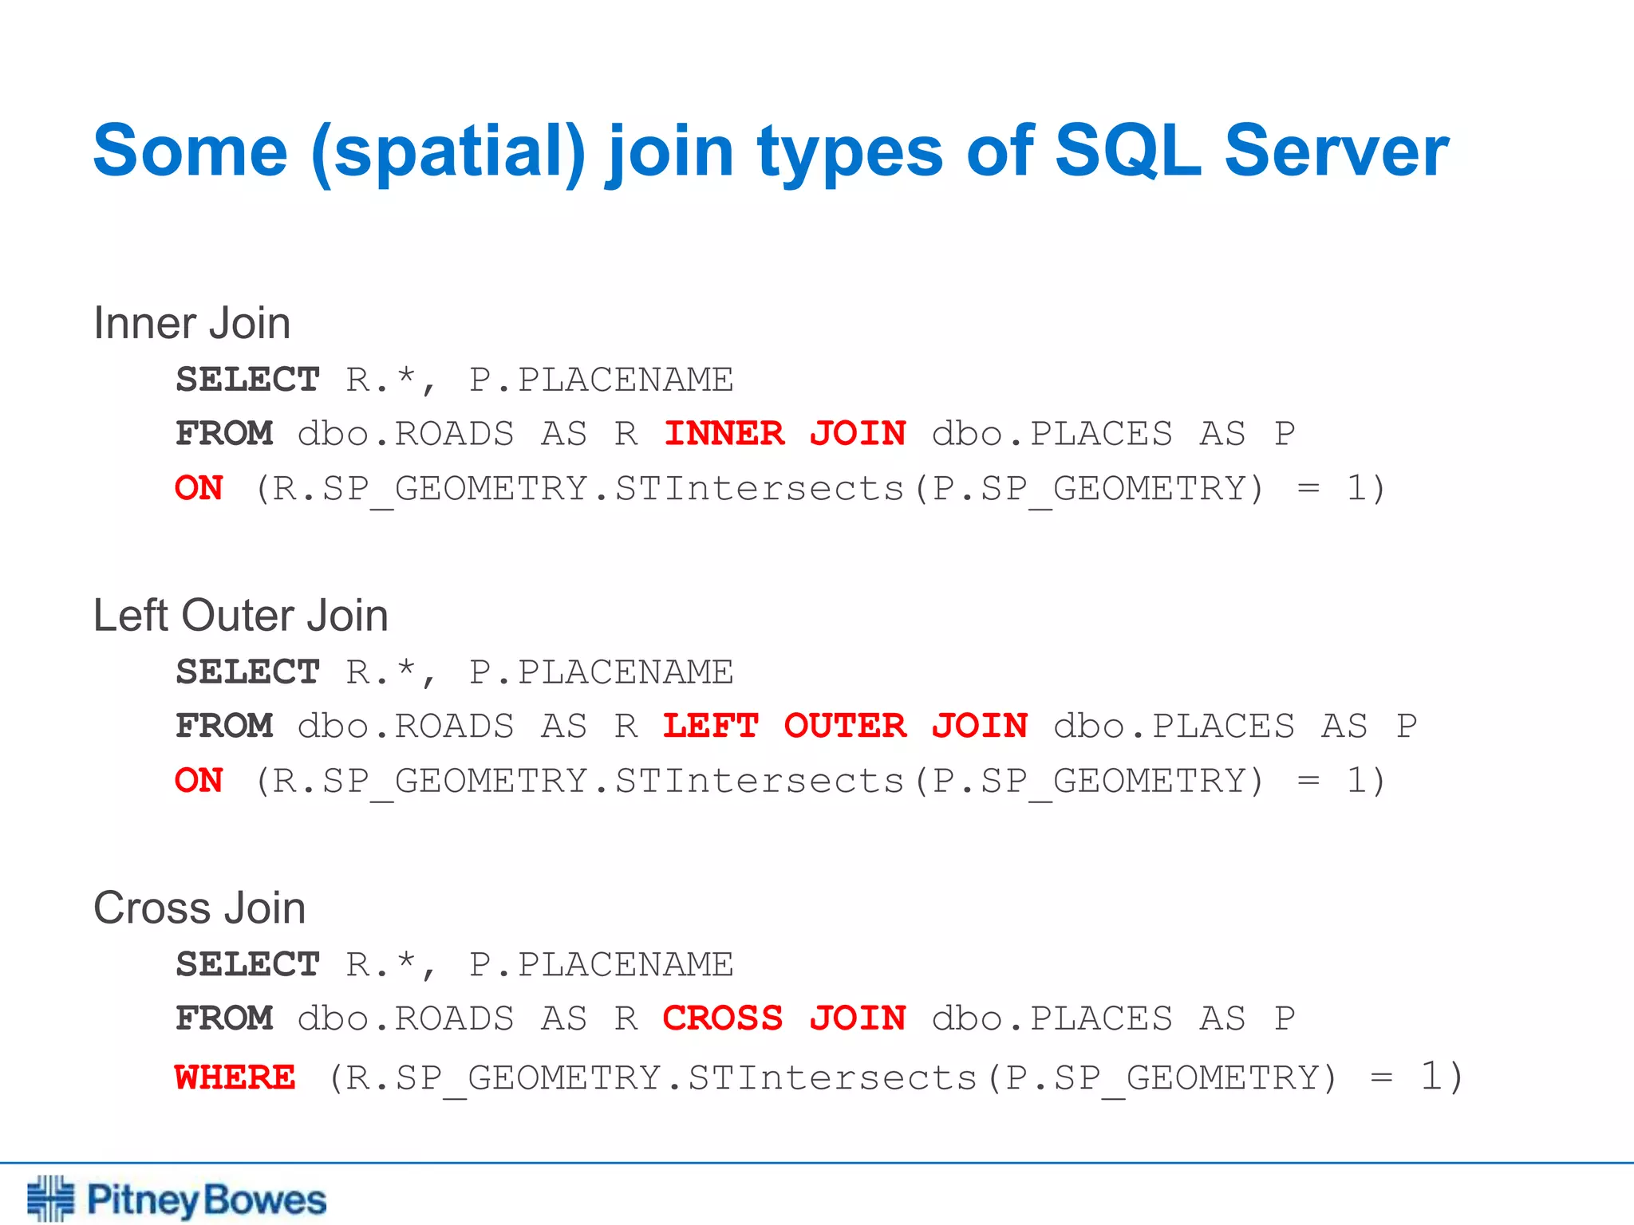Click the Pitney Bowes brand name text
Screen dimensions: 1634x1225
(x=207, y=1201)
